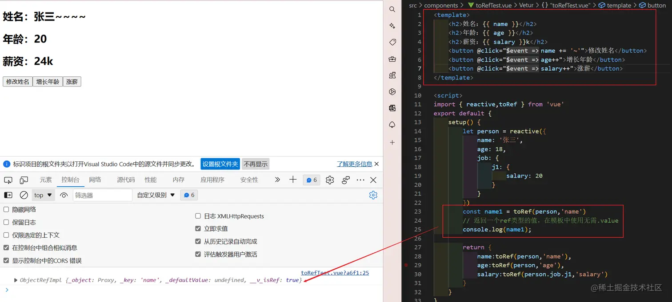The width and height of the screenshot is (672, 302).
Task: Clear the console with the ban icon
Action: [24, 195]
